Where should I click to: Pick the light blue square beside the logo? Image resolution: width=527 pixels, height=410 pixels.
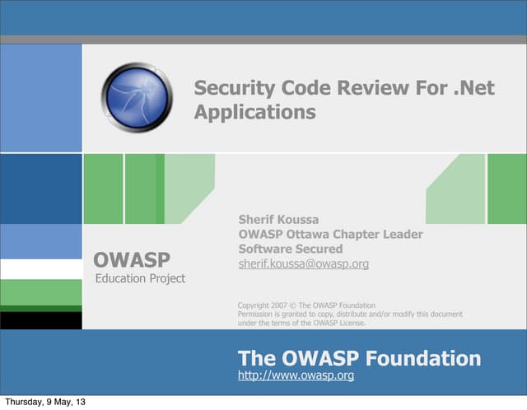tap(40, 98)
